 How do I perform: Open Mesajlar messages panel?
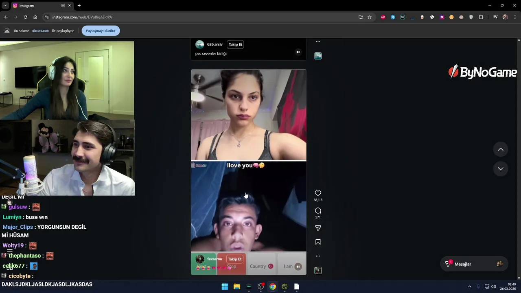(474, 264)
